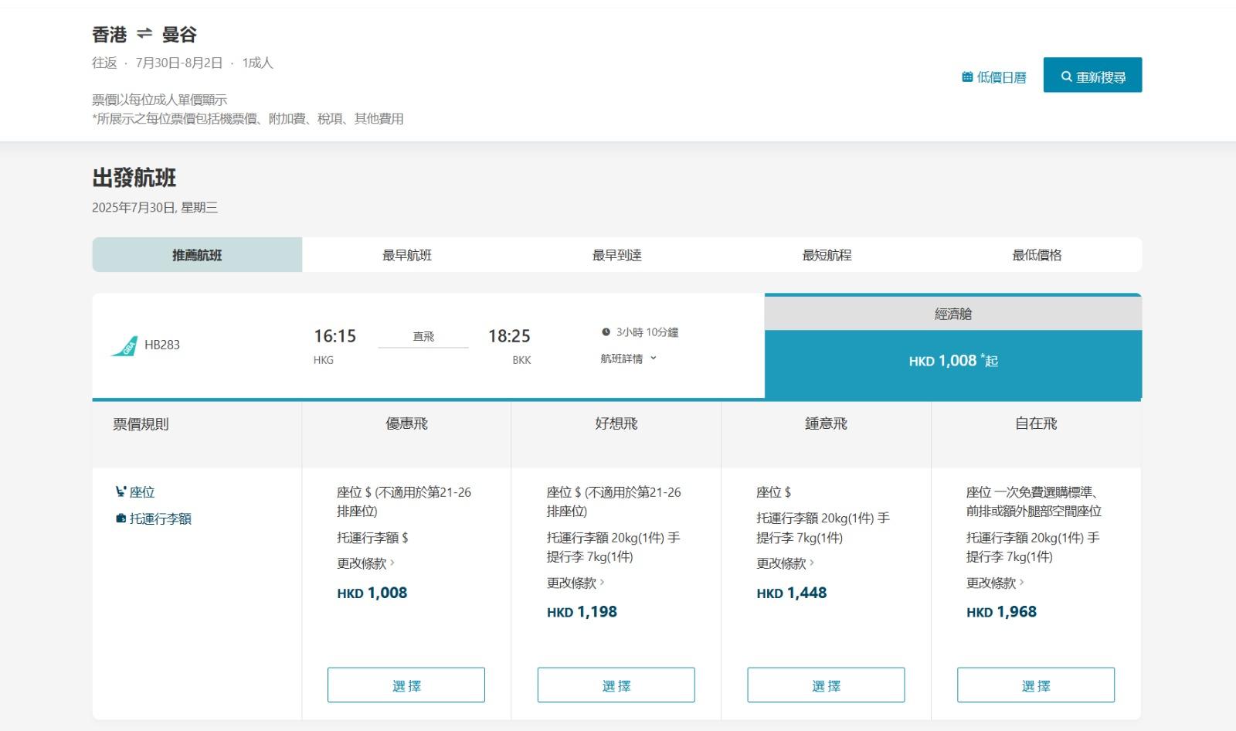Expand the 航班詳情 flight details dropdown
This screenshot has height=731, width=1236.
[628, 359]
